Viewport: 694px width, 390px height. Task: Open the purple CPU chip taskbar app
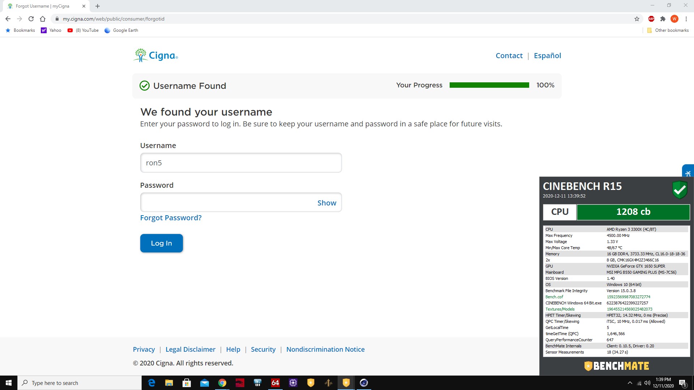click(x=293, y=383)
